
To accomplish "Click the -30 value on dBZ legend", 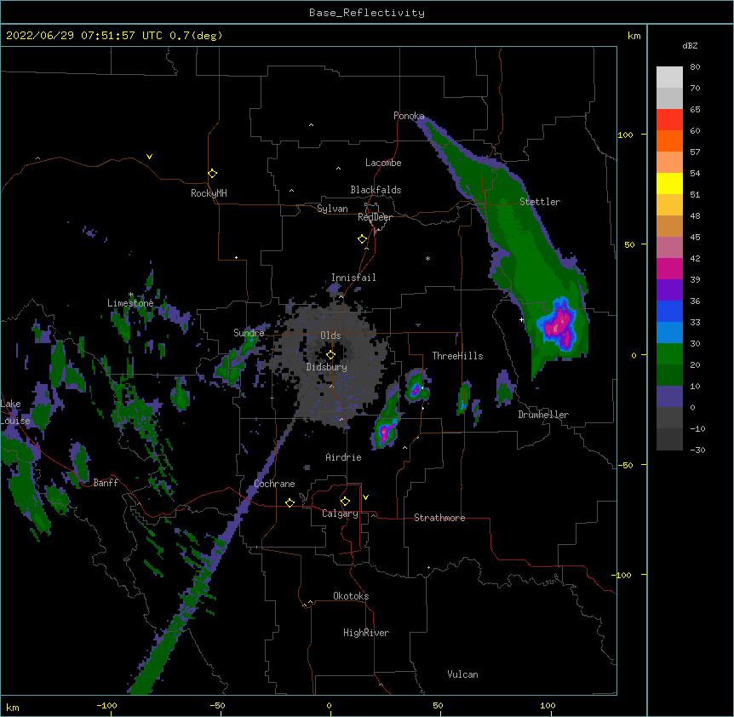I will pos(697,450).
